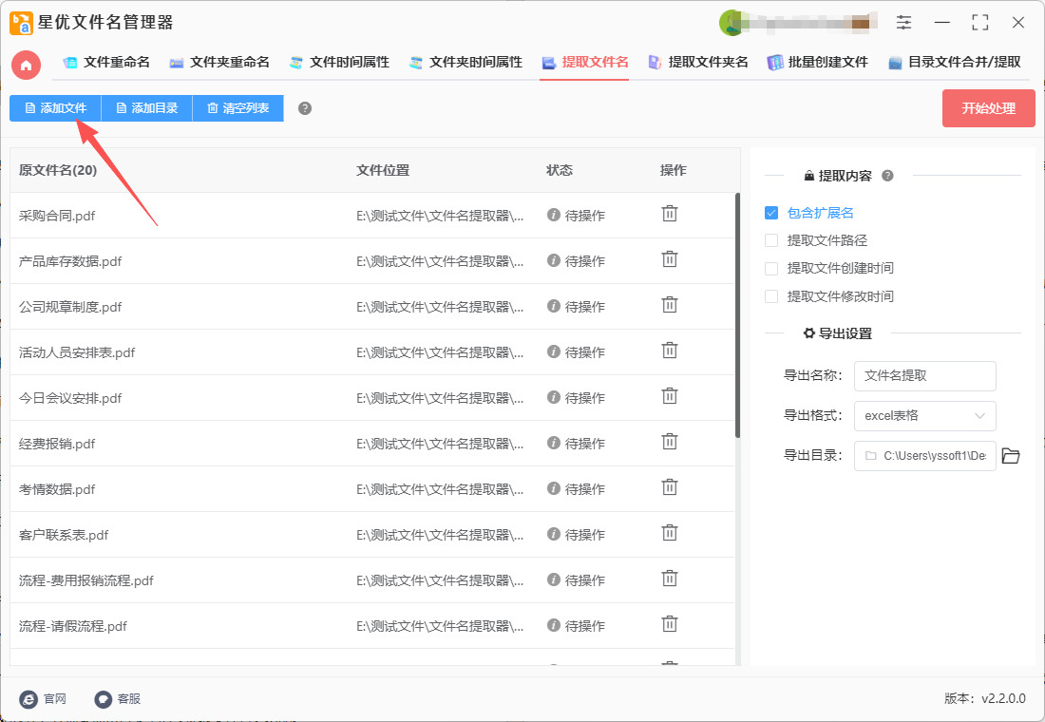
Task: Open export folder browse icon
Action: point(1011,456)
